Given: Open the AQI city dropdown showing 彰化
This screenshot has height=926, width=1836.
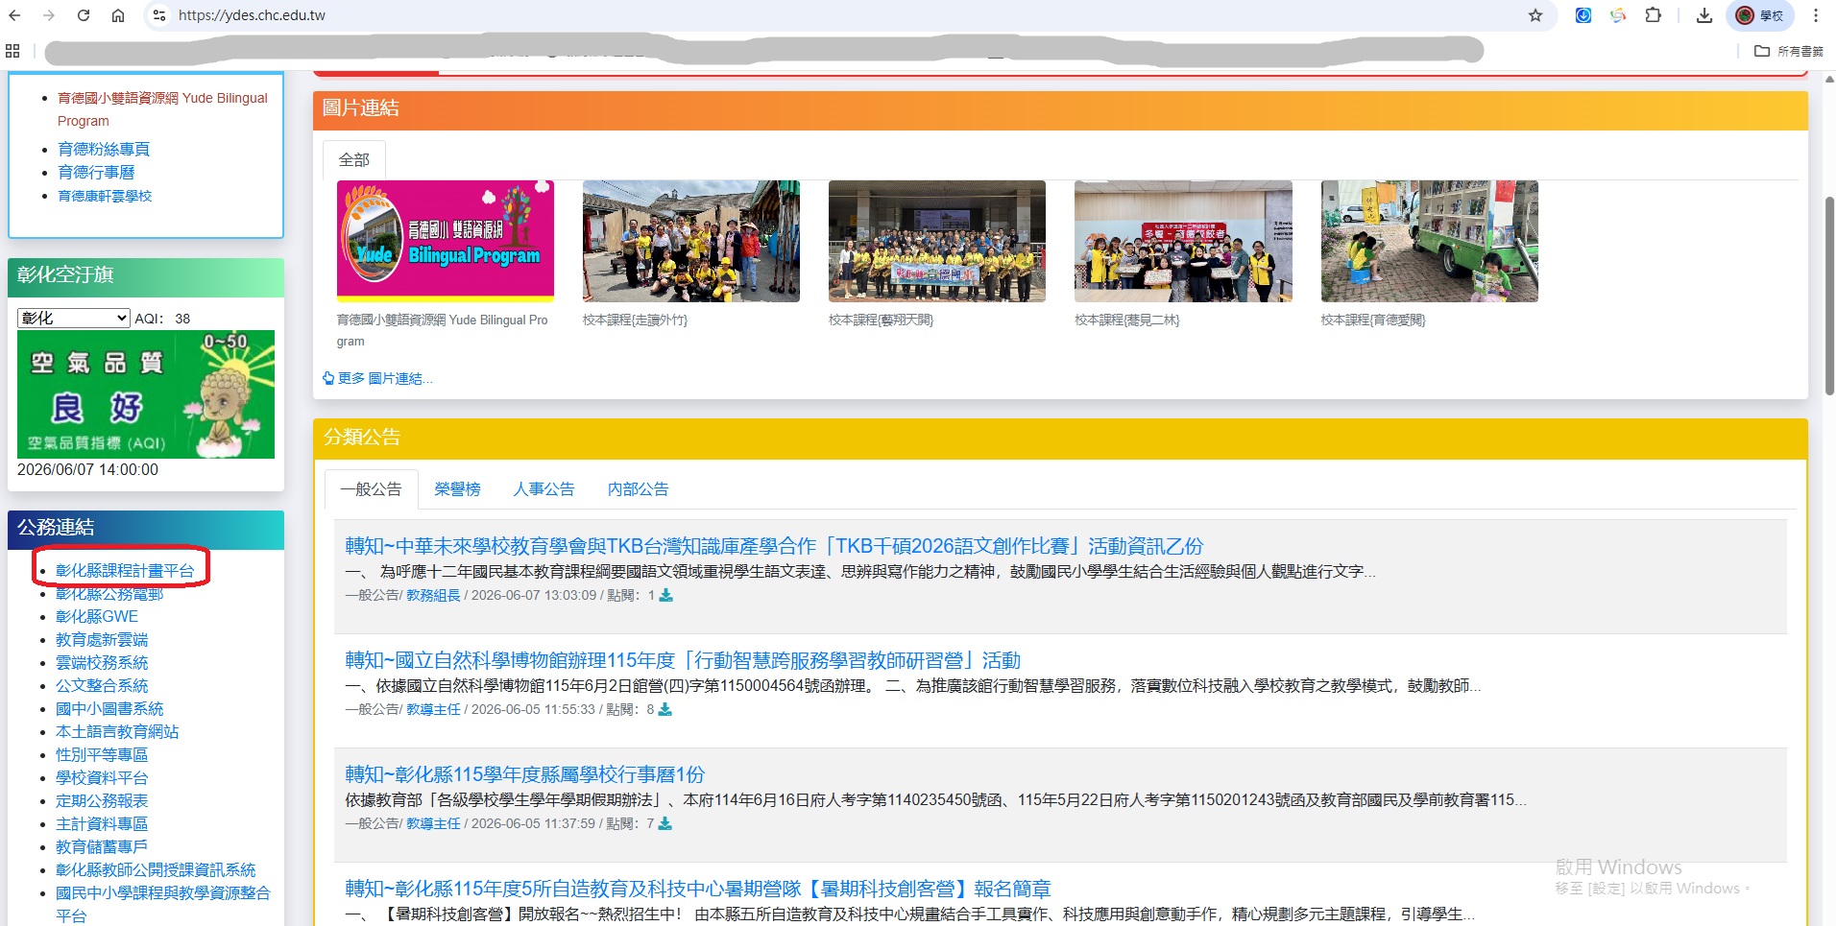Looking at the screenshot, I should 74,318.
